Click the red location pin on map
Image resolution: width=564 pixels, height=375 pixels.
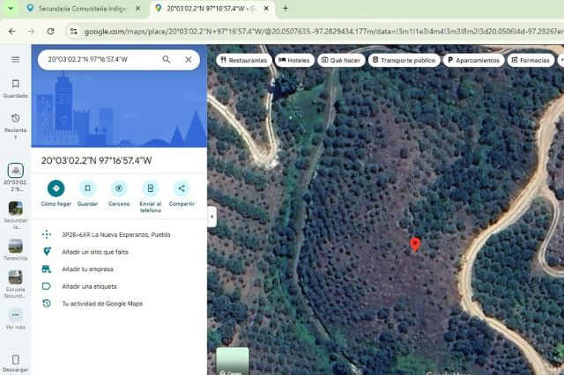[x=415, y=244]
